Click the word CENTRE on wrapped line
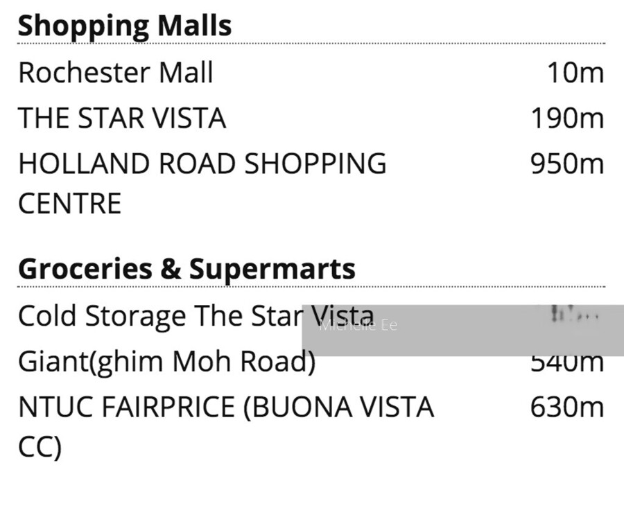Image resolution: width=624 pixels, height=508 pixels. [69, 203]
